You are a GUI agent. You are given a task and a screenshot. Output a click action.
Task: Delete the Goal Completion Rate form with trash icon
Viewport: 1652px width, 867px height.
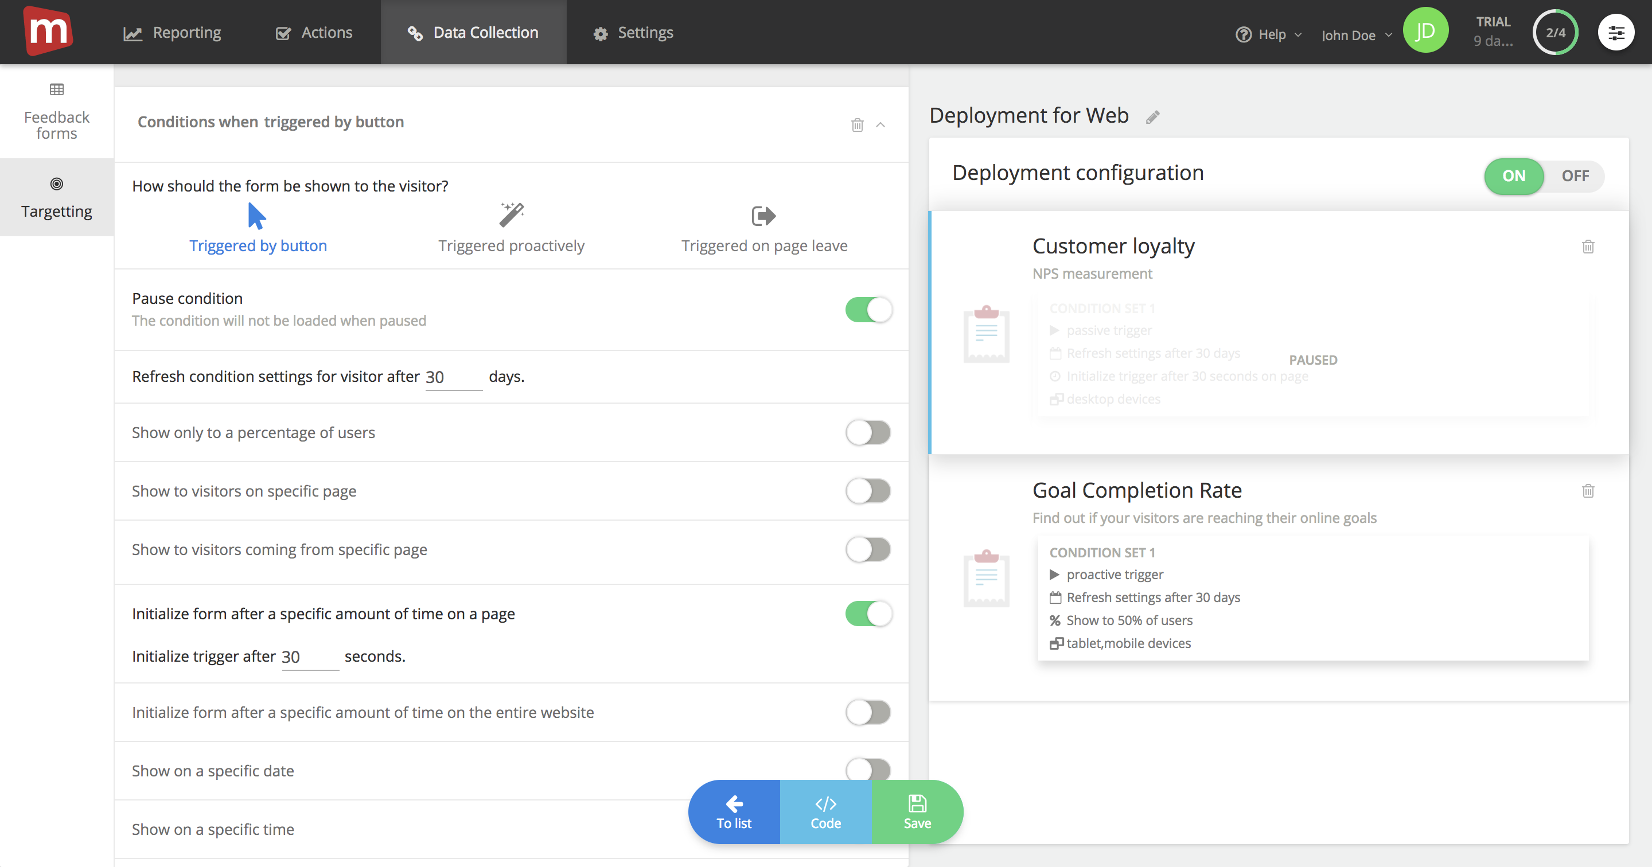(x=1587, y=491)
